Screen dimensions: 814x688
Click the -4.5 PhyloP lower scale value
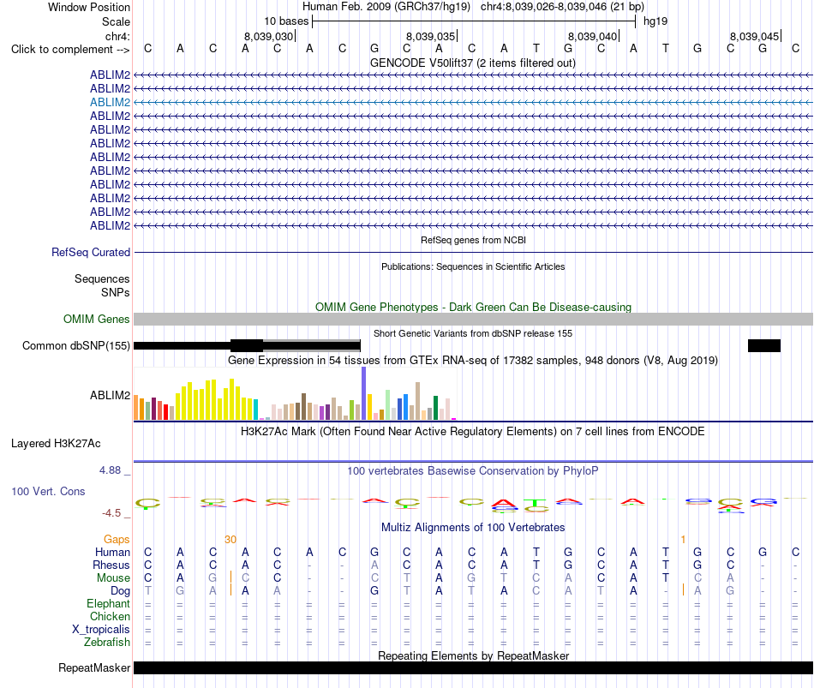(111, 513)
